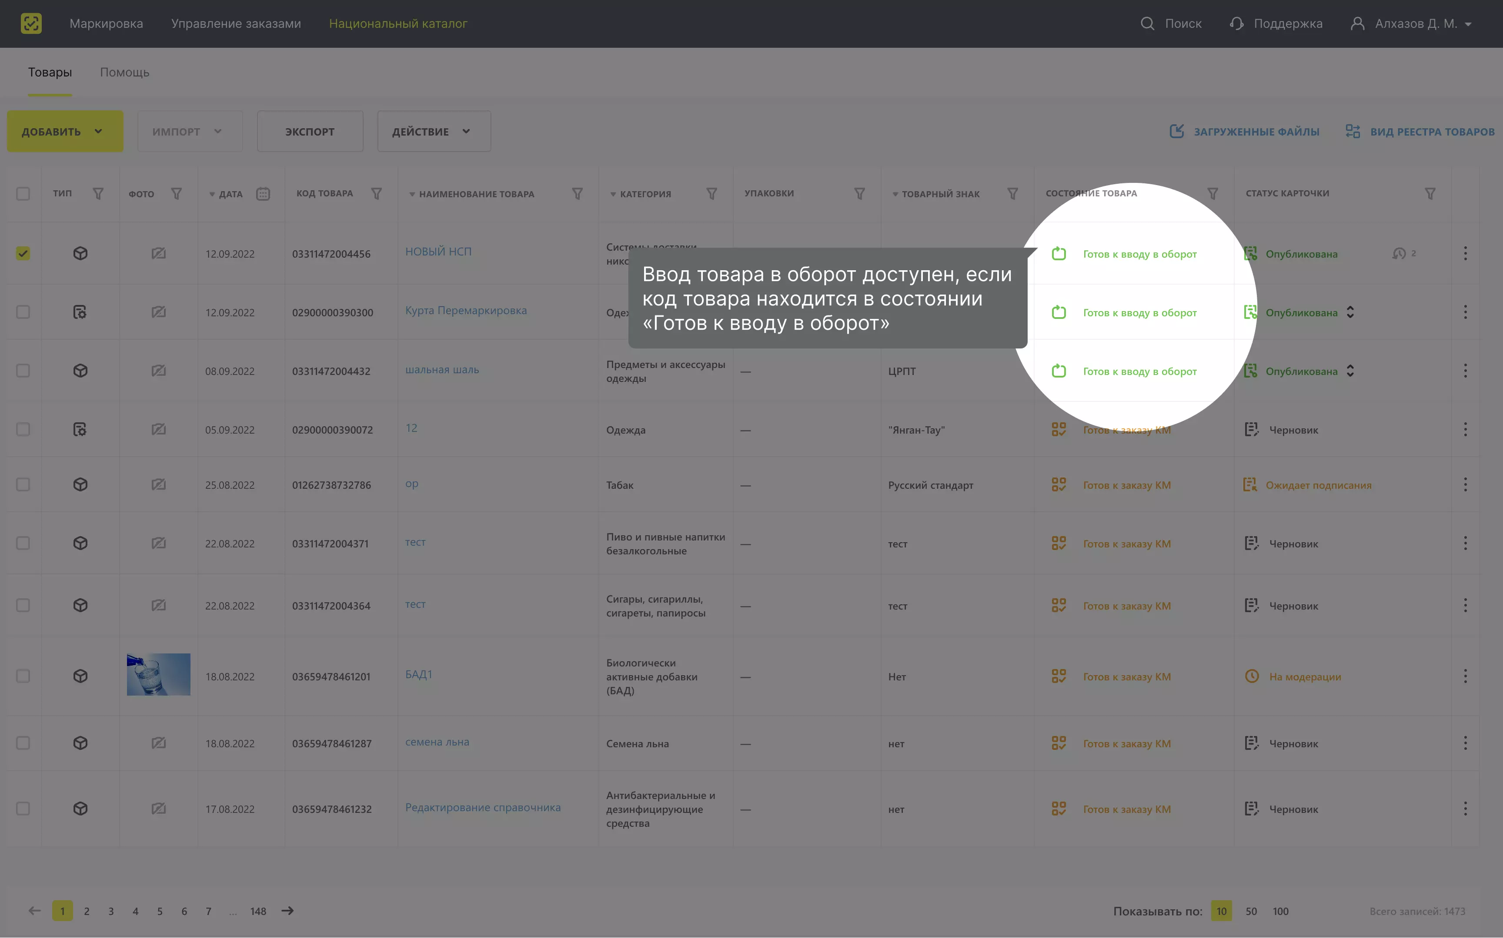
Task: Open filter for Категория column
Action: pyautogui.click(x=712, y=194)
